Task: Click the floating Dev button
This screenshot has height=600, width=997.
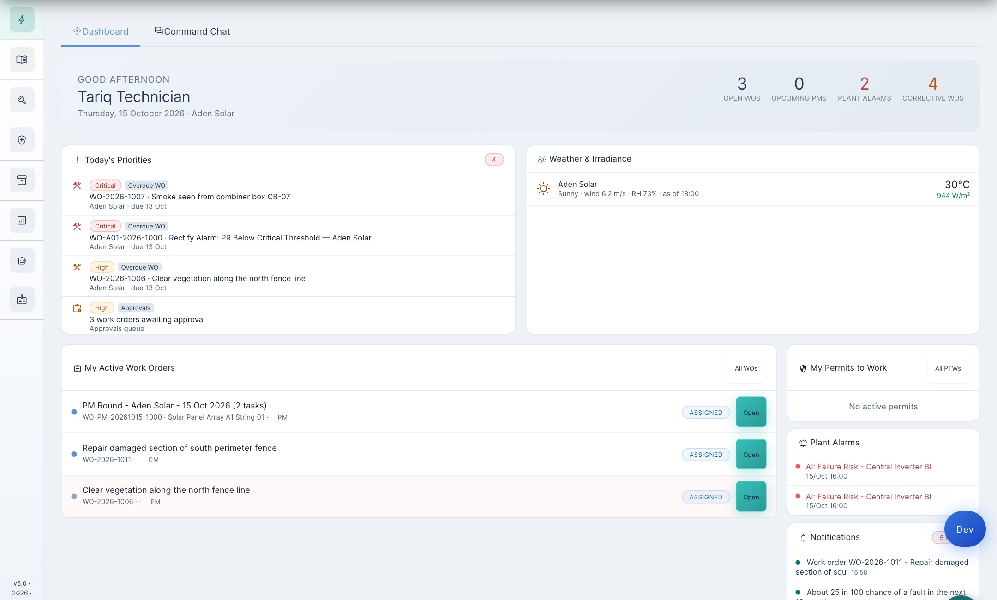Action: coord(965,529)
